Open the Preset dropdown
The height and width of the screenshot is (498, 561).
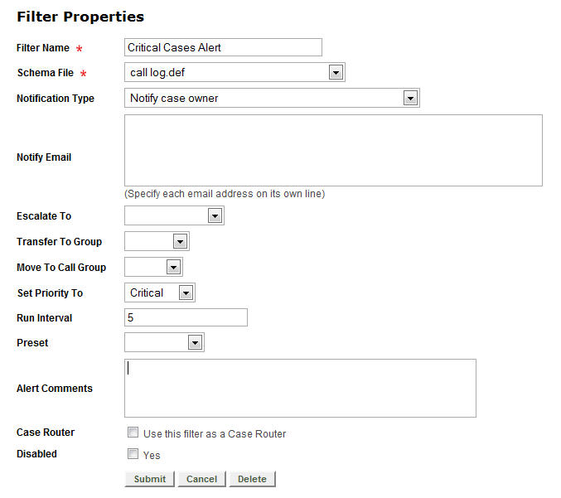(x=195, y=343)
